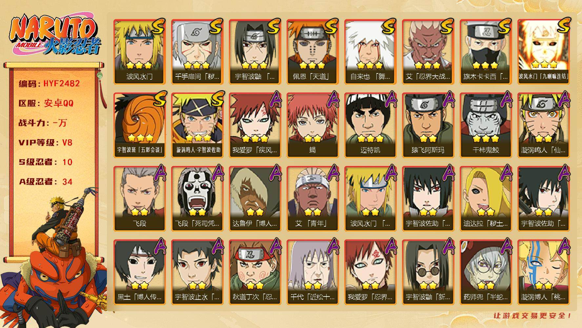Choose the 干柿鬼鲛 ninja card
Screen dimensions: 582x328
point(486,125)
